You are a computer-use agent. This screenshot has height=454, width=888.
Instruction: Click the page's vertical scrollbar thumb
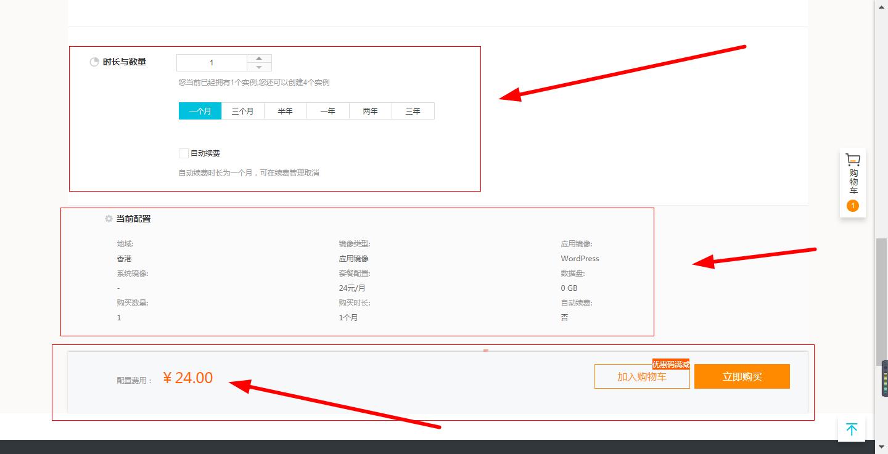coord(881,302)
